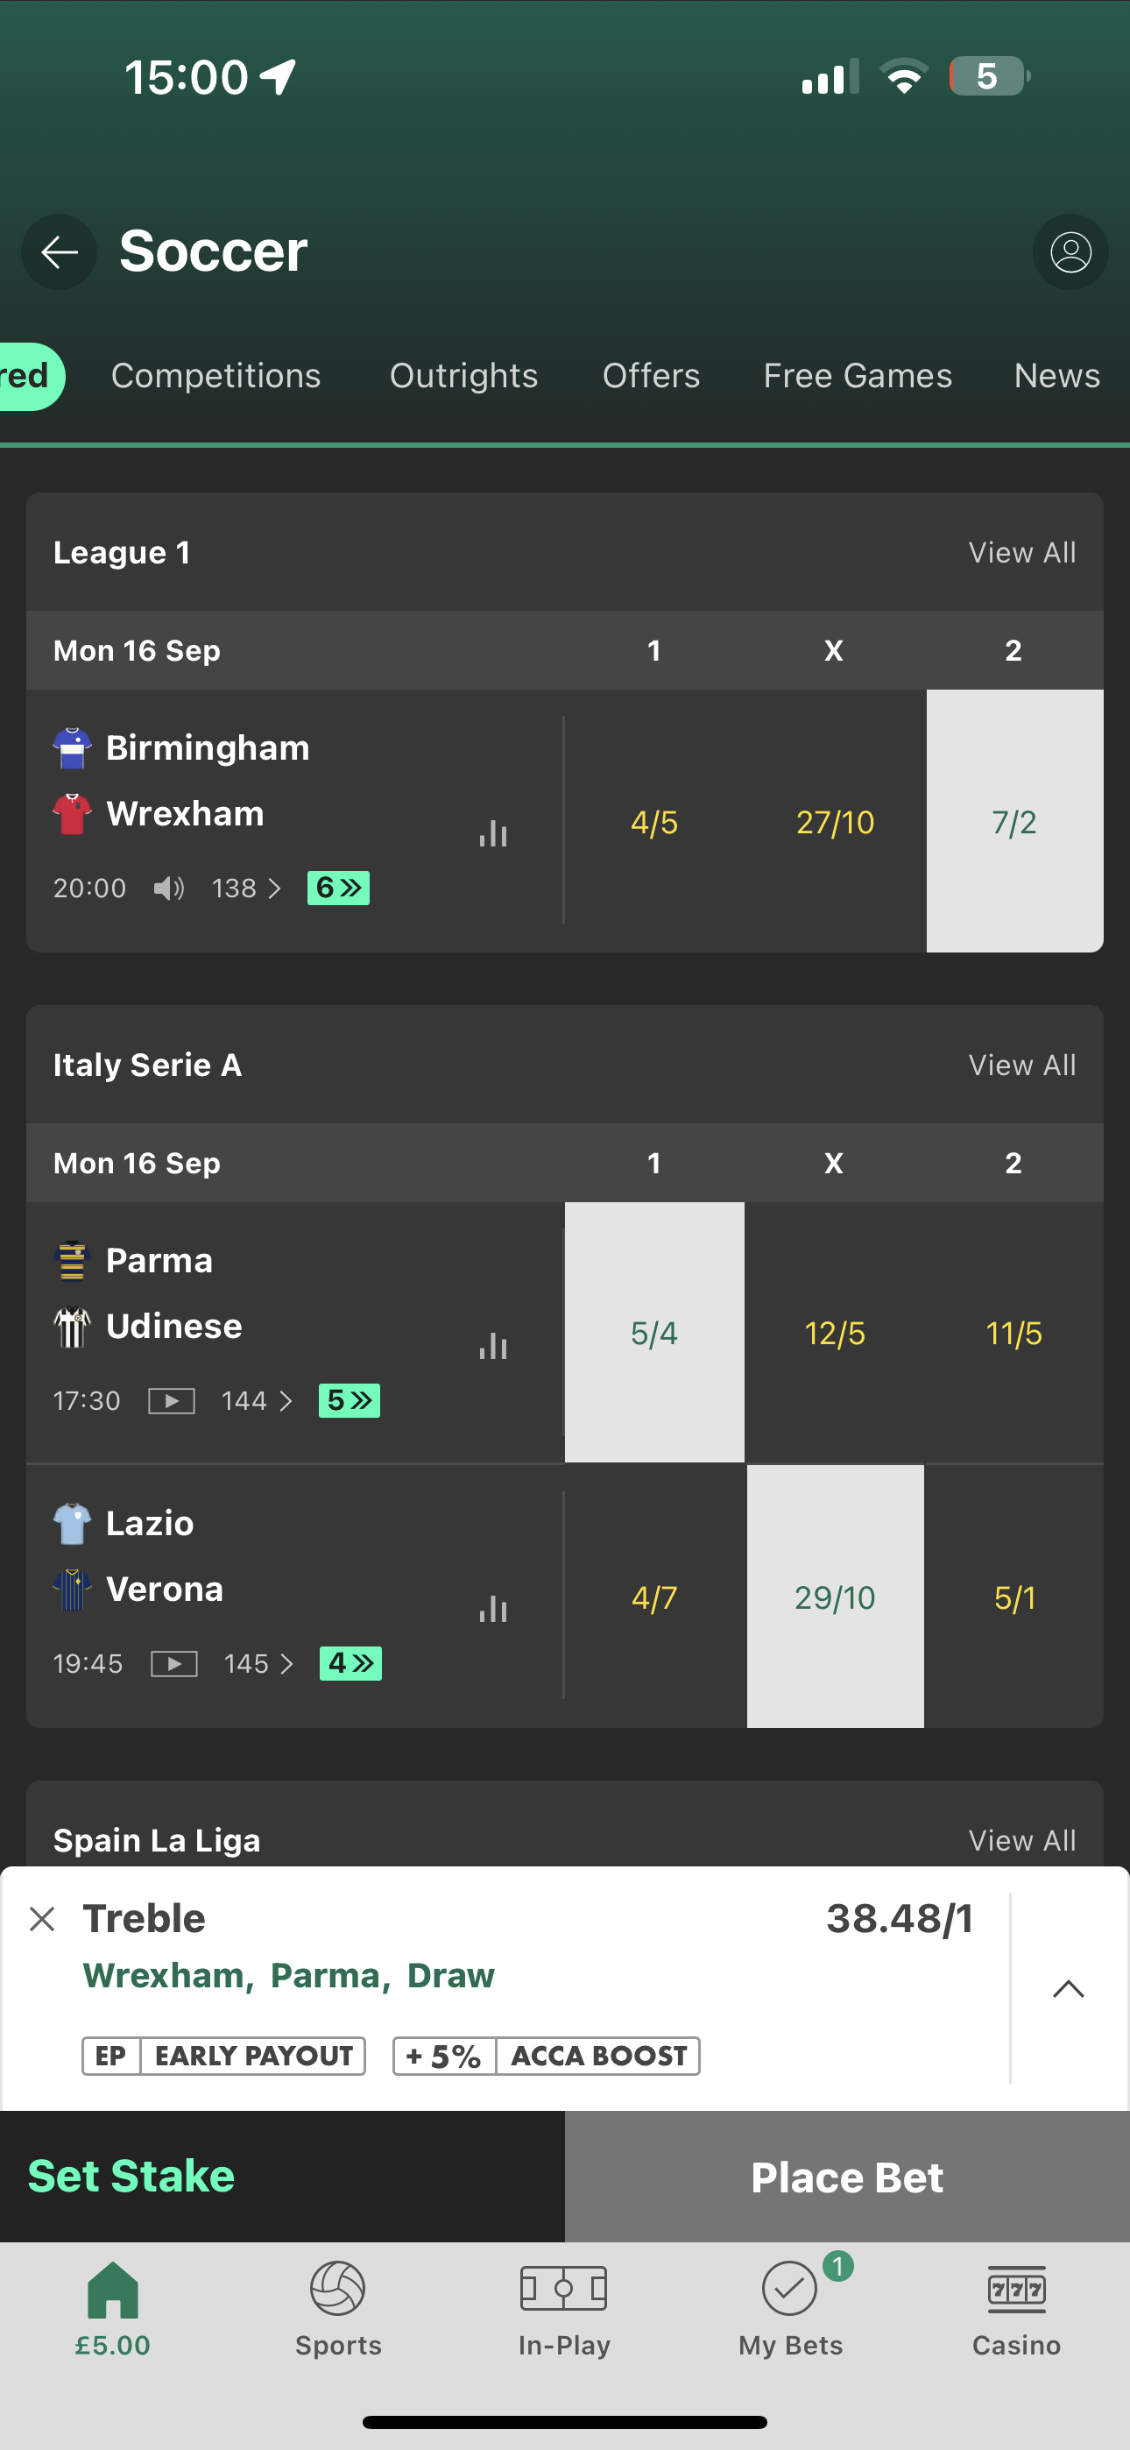Deselect the 29/10 Lazio Verona draw odds
The height and width of the screenshot is (2450, 1130).
pos(834,1597)
